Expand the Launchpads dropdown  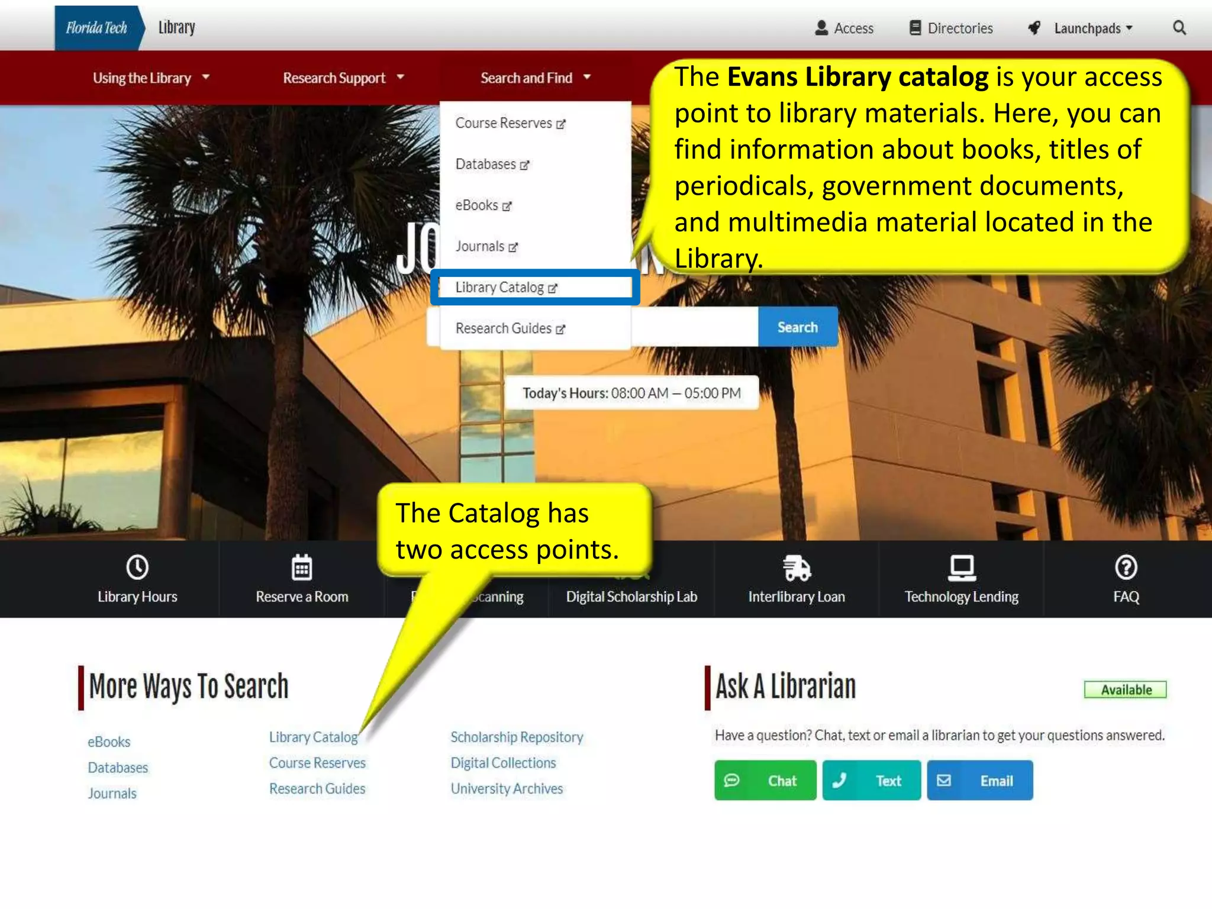click(1092, 28)
